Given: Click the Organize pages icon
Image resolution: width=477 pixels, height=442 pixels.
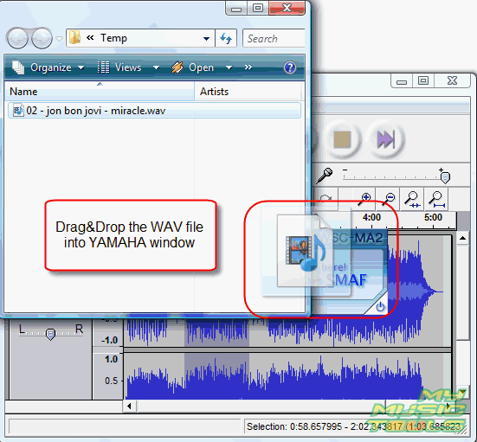Looking at the screenshot, I should (x=18, y=67).
